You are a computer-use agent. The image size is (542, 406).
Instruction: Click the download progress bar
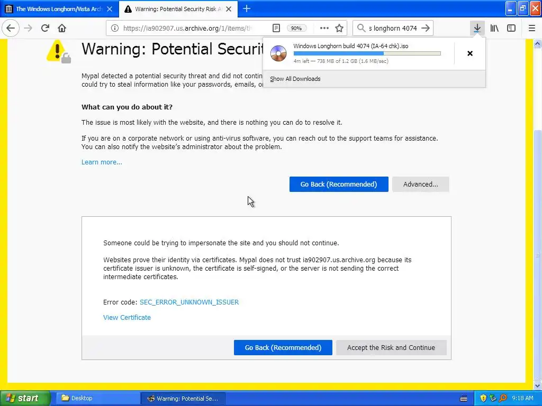click(367, 53)
